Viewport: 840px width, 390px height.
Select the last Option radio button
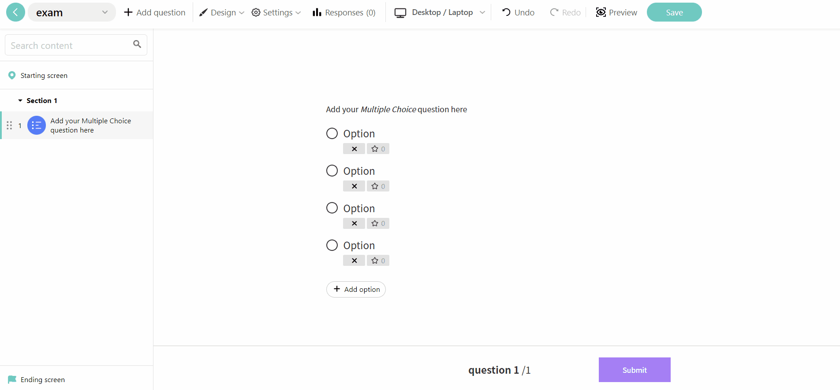click(332, 245)
